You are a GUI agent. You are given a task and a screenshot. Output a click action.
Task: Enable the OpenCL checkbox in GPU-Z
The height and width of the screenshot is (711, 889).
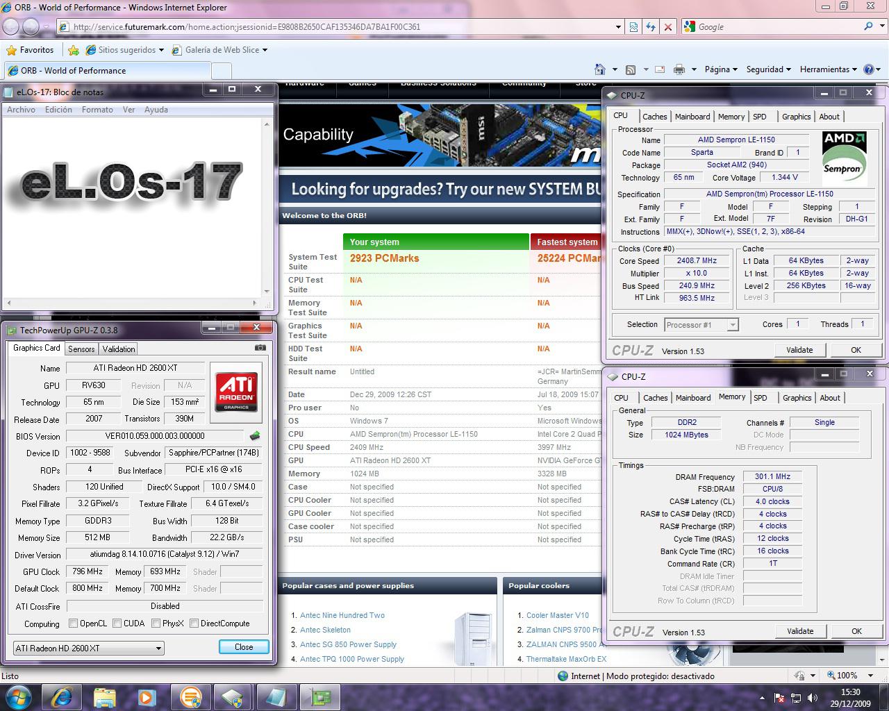pos(73,624)
